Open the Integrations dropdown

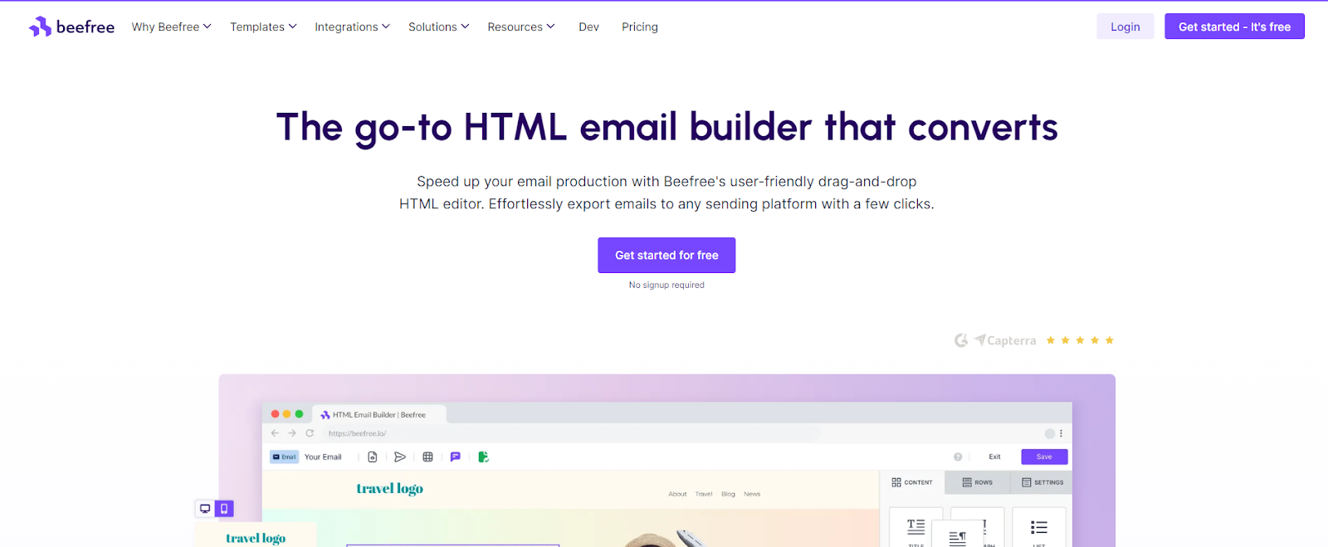tap(352, 27)
